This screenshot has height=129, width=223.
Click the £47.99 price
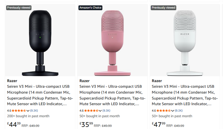pyautogui.click(x=159, y=124)
